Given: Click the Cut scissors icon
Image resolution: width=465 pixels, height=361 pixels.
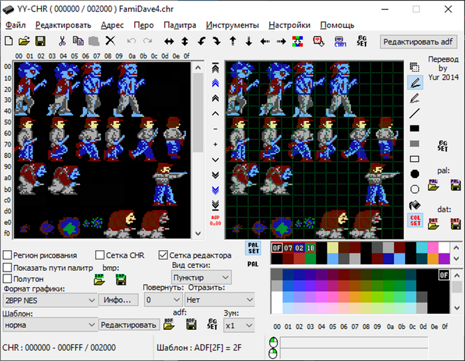Looking at the screenshot, I should (62, 41).
